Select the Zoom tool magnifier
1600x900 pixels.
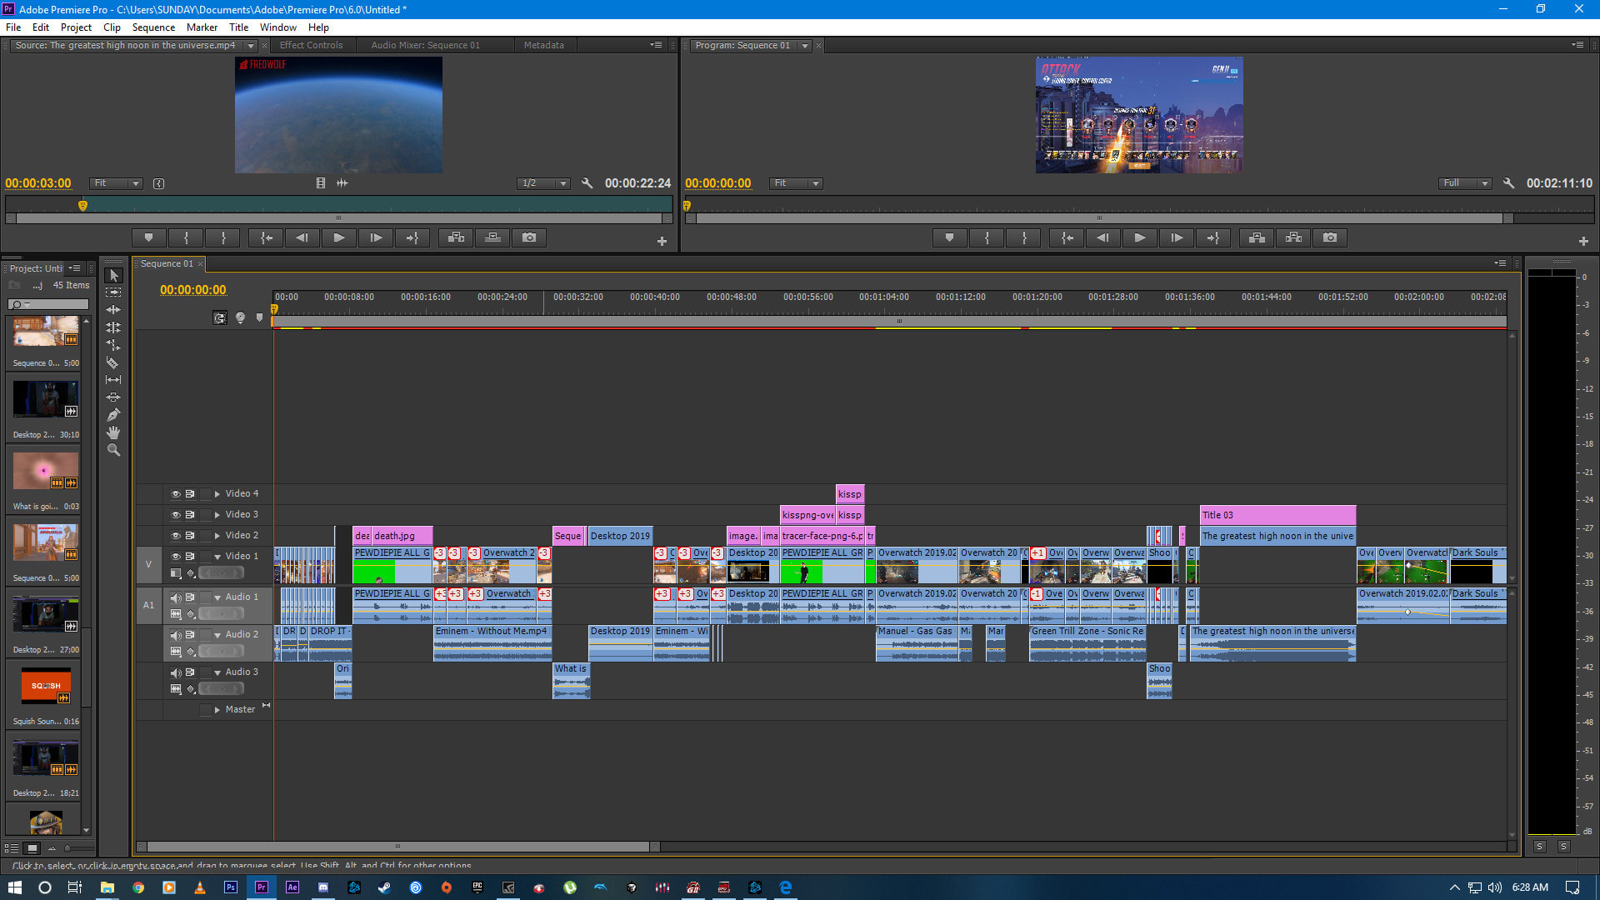113,450
